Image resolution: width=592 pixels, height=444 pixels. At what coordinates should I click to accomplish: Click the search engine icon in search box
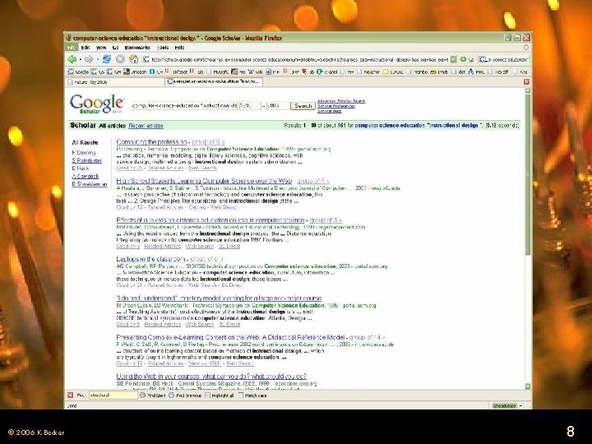coord(482,59)
